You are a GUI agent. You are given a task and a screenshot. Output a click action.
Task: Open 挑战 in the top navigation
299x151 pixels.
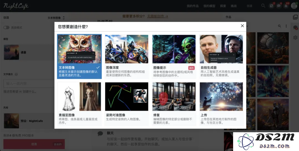point(234,6)
